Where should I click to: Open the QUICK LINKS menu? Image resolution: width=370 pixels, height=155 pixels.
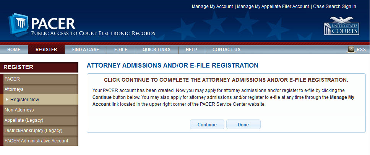pos(156,50)
